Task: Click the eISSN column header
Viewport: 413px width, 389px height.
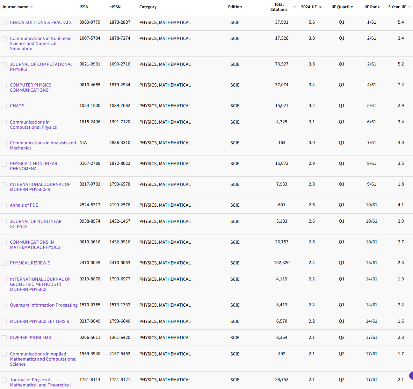Action: coord(115,7)
